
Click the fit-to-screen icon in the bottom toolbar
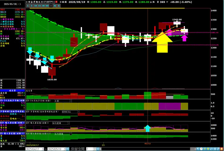tap(215, 149)
